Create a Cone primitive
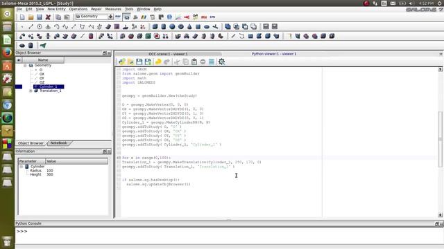Viewport: 444px width, 249px height. 189,27
